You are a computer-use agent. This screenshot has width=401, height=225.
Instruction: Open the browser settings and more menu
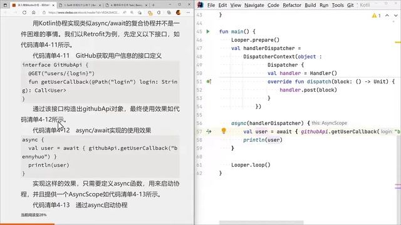[x=188, y=12]
